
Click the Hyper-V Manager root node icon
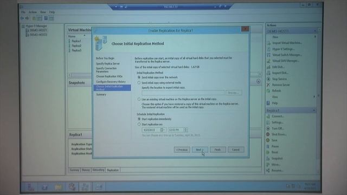pos(23,26)
